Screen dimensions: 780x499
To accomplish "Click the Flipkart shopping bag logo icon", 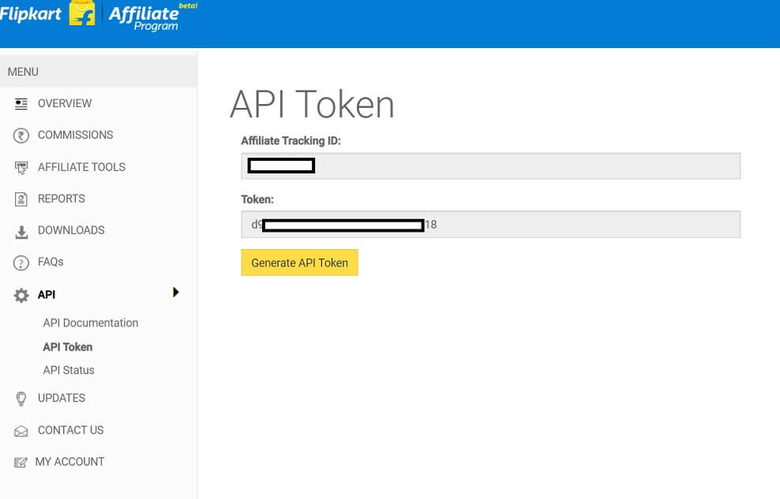I will click(82, 13).
